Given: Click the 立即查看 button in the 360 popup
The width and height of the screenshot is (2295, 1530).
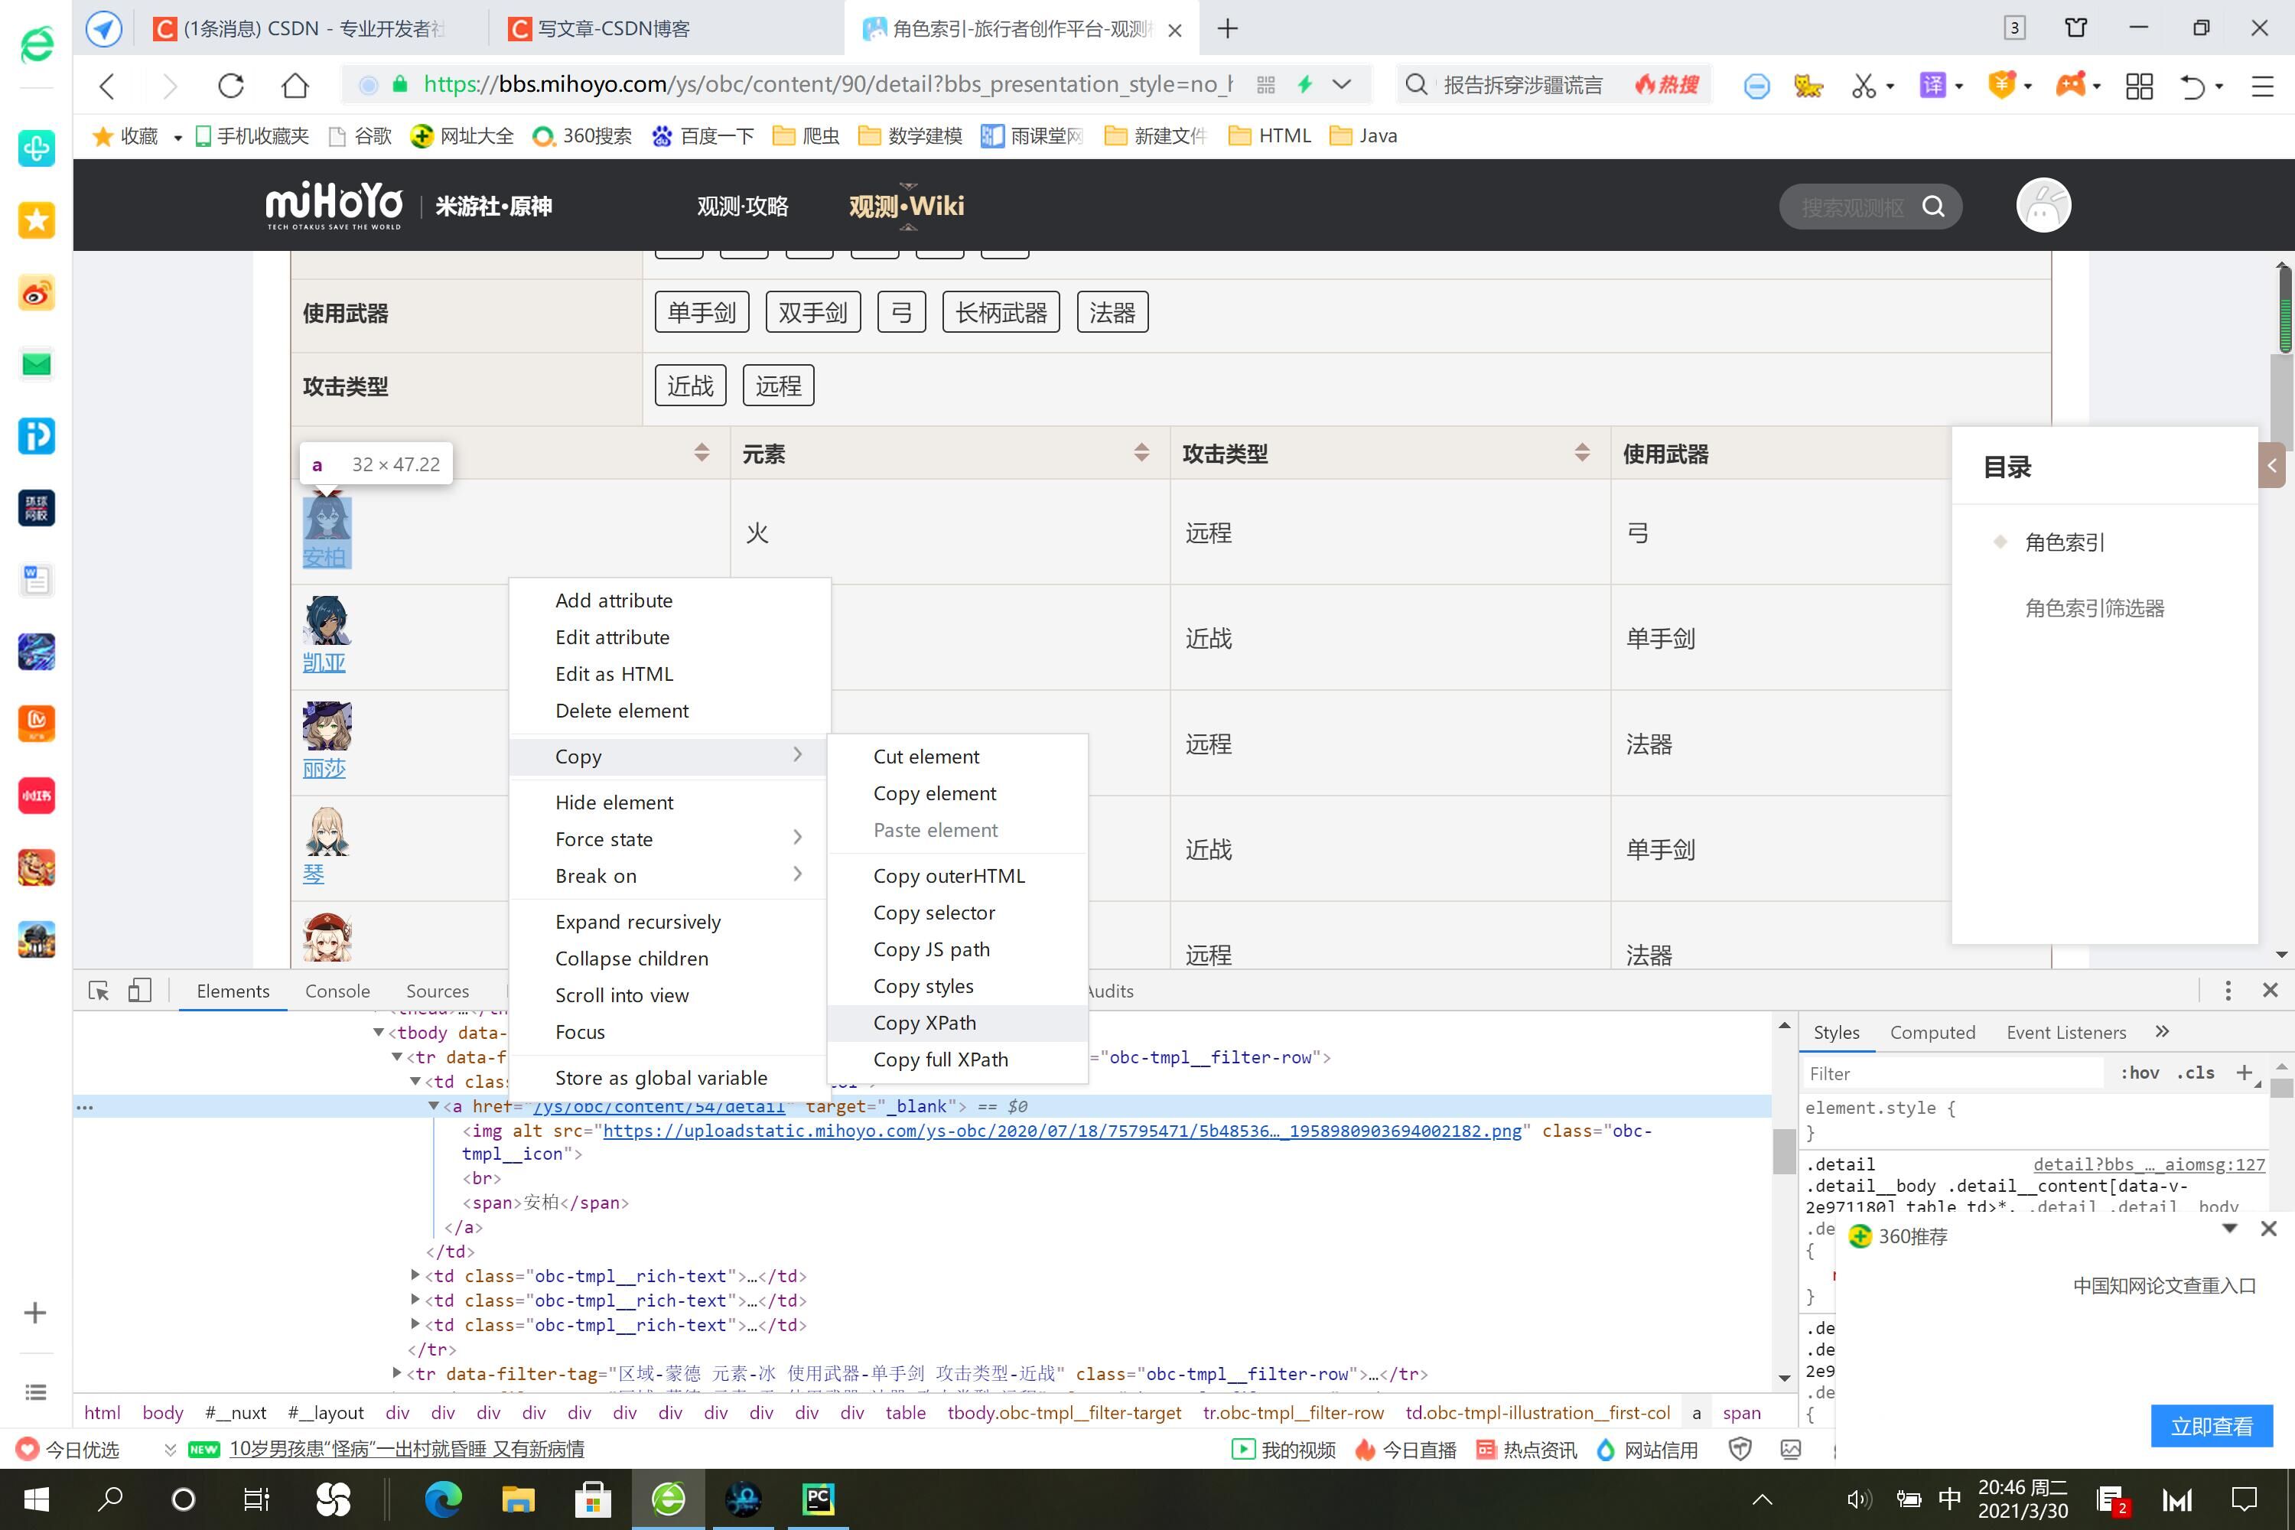Looking at the screenshot, I should (x=2211, y=1426).
